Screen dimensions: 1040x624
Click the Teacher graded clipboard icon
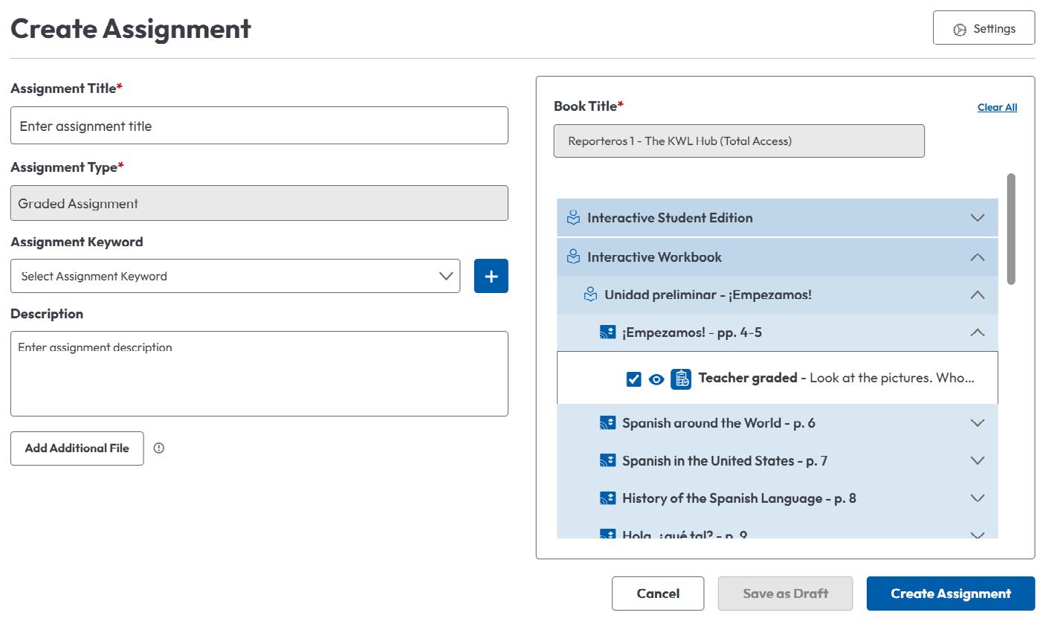coord(681,379)
